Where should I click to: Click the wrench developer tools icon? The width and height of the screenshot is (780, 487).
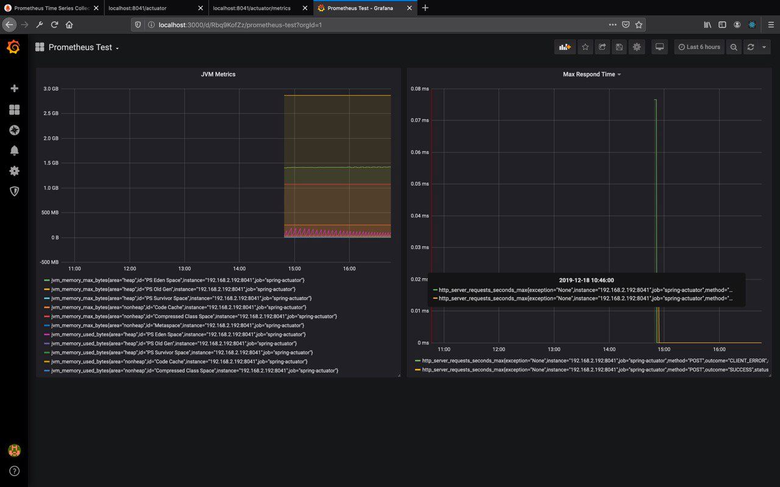40,24
